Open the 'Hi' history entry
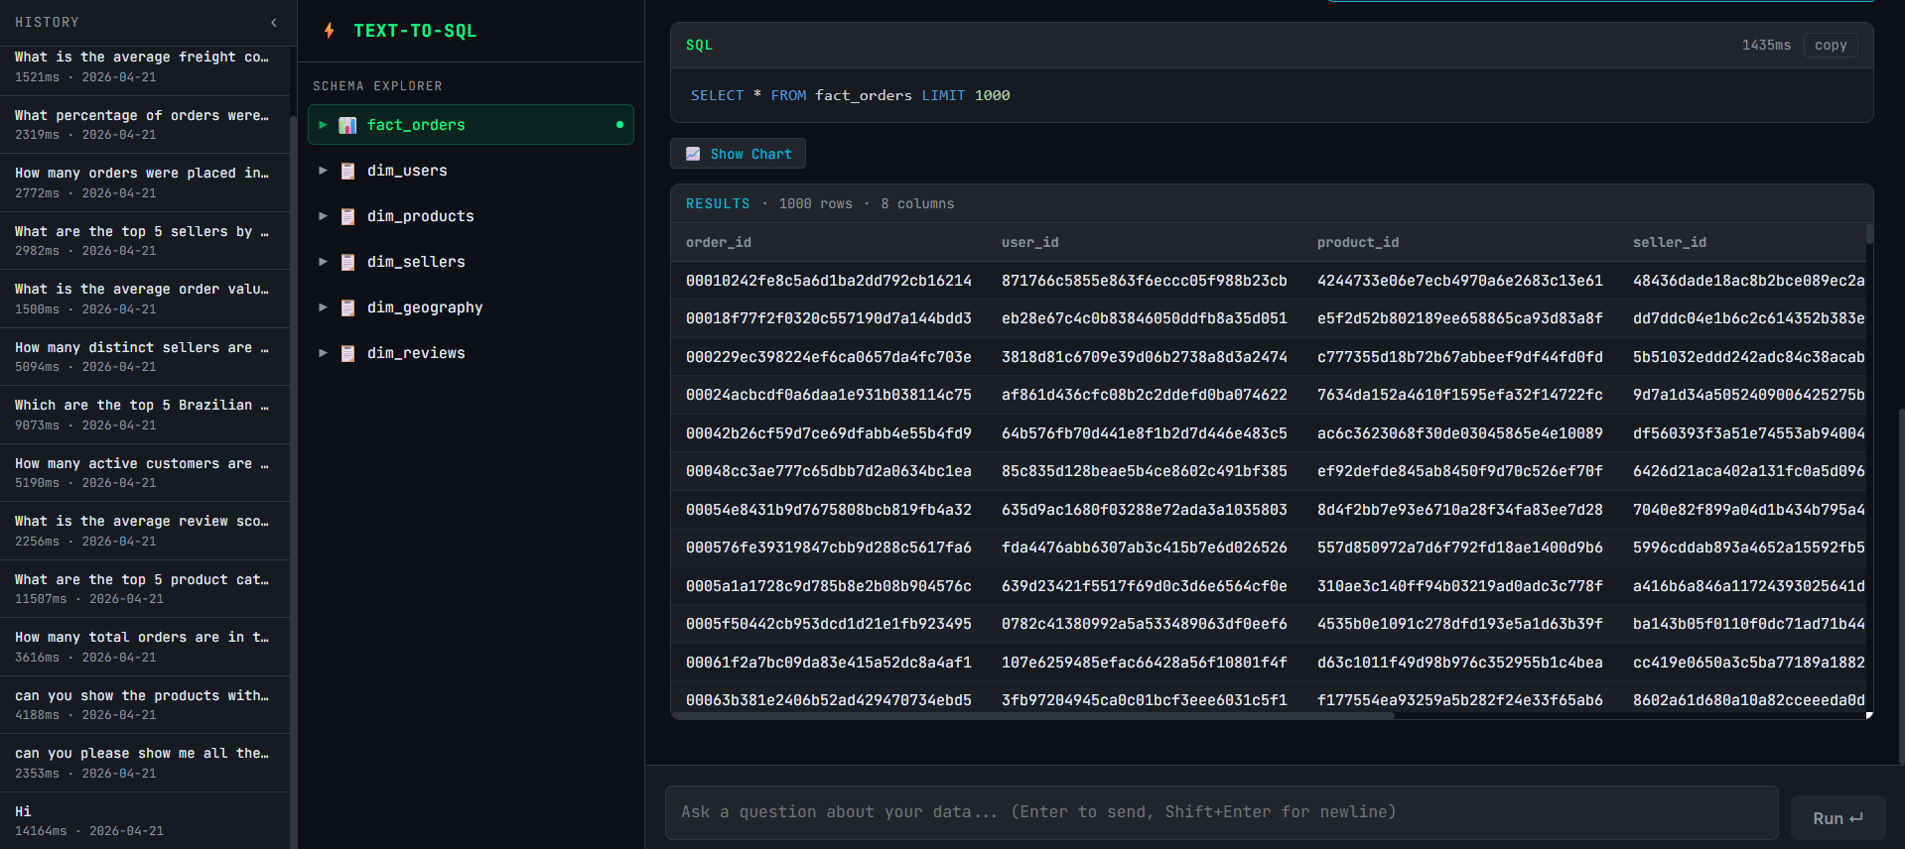The width and height of the screenshot is (1905, 849). (145, 821)
